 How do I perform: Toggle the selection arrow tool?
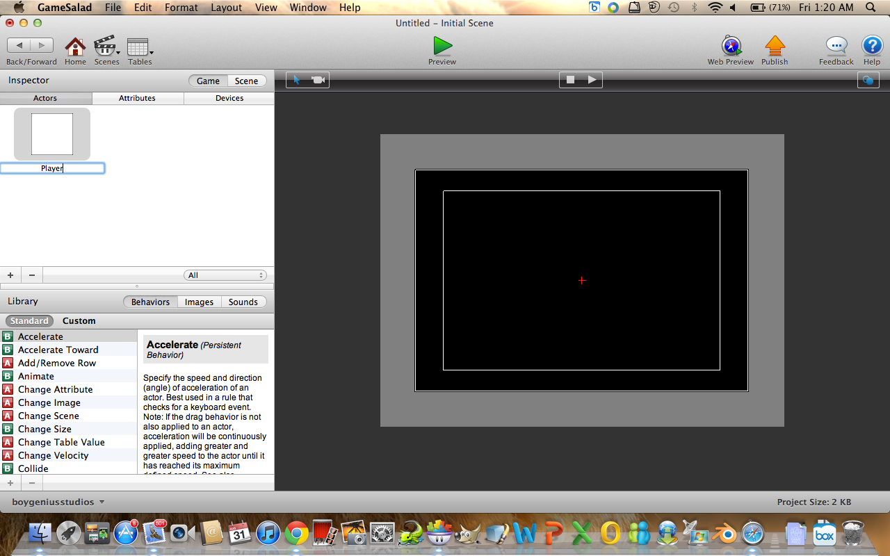point(297,79)
